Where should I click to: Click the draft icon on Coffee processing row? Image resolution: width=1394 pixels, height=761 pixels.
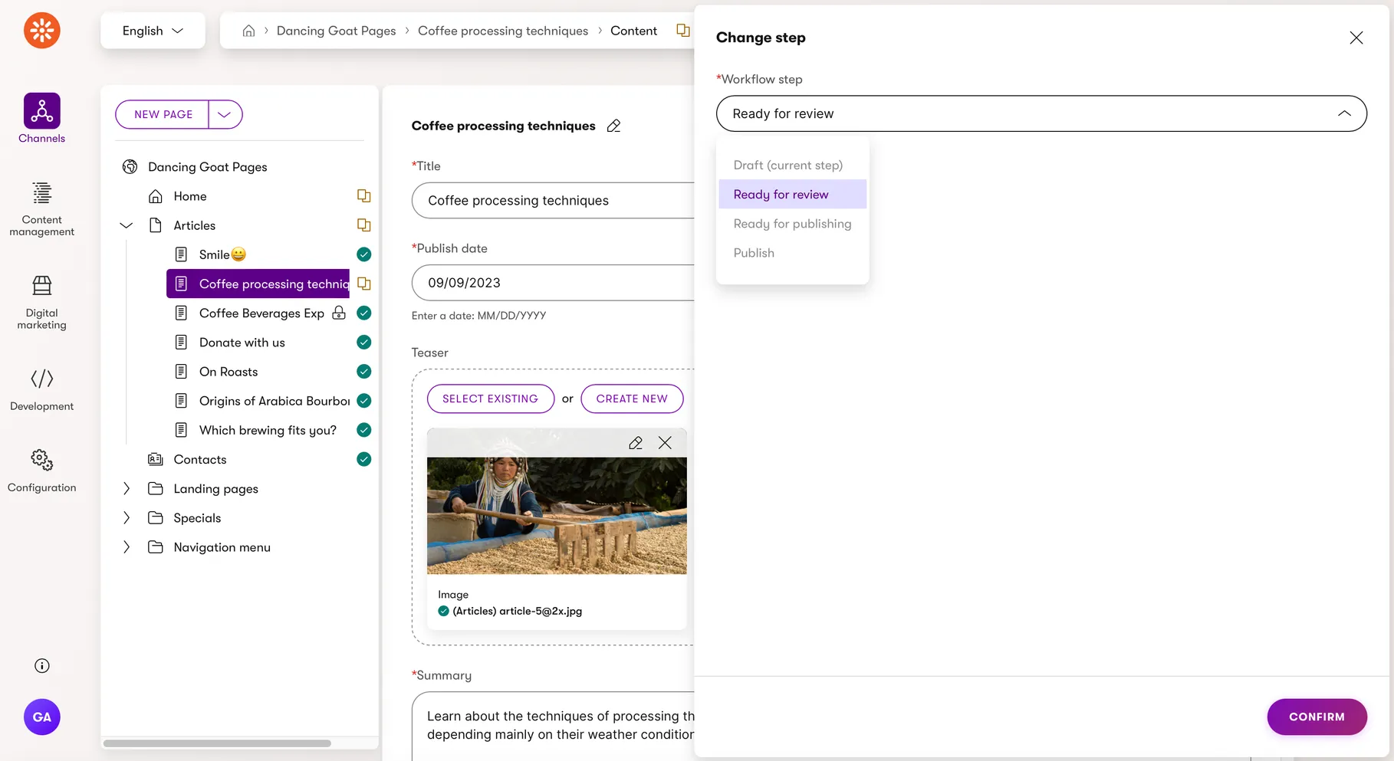click(x=364, y=284)
